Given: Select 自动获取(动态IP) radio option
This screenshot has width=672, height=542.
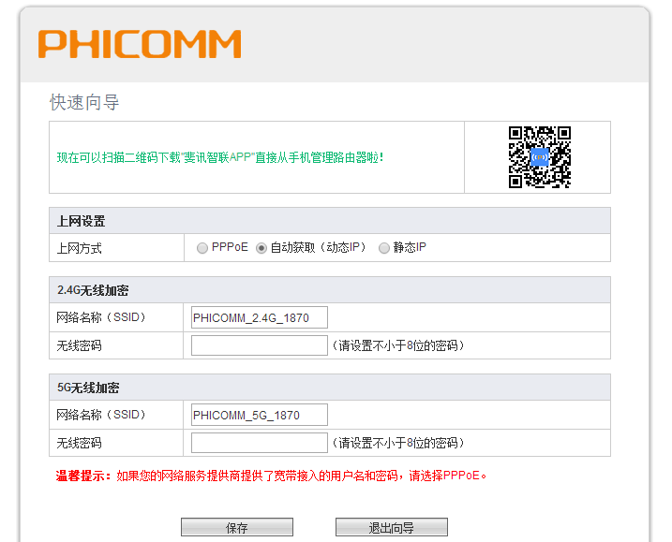Looking at the screenshot, I should pyautogui.click(x=261, y=248).
